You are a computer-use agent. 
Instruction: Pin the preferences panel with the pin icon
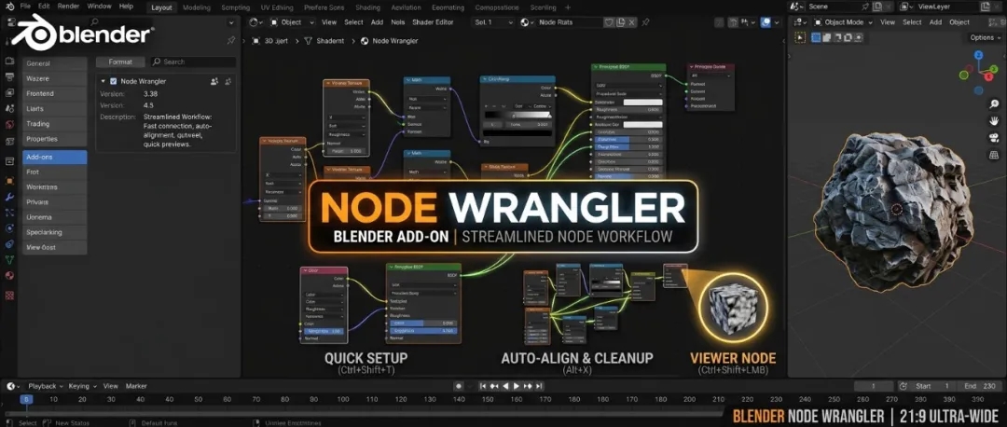coord(231,40)
